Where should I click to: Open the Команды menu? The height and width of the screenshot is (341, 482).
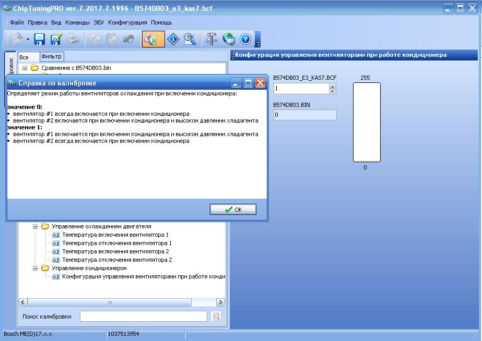[x=77, y=22]
